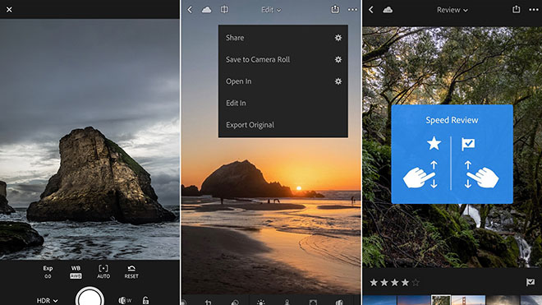The image size is (542, 305).
Task: Set rating with the fifth empty star
Action: pyautogui.click(x=416, y=283)
